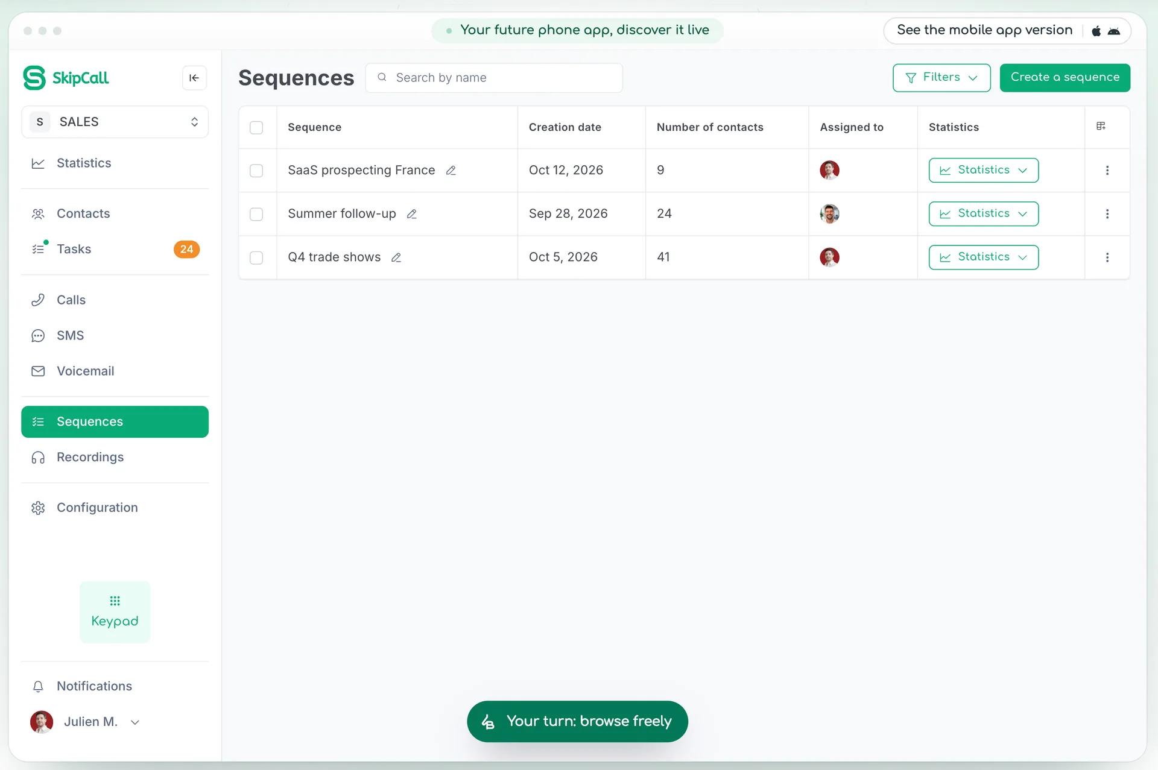
Task: Click Your turn: browse freely button
Action: point(577,721)
